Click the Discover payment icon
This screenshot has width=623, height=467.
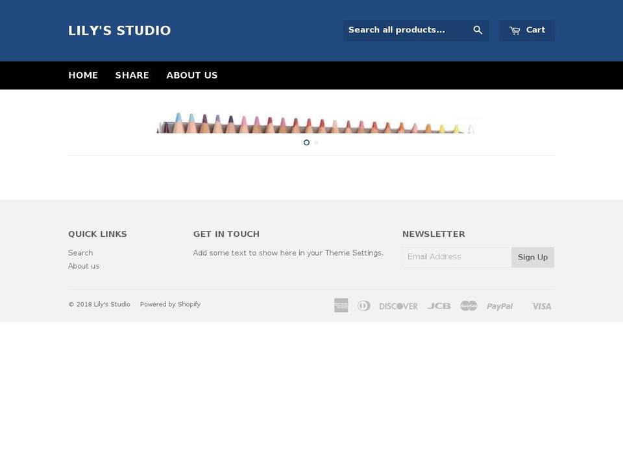coord(398,306)
